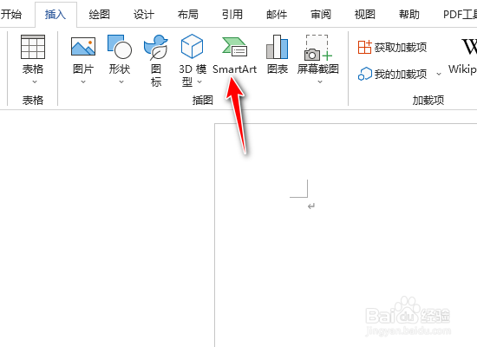
Task: Select the 插入 ribbon tab
Action: tap(56, 14)
